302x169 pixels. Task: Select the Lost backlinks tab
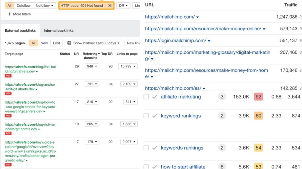tap(56, 43)
